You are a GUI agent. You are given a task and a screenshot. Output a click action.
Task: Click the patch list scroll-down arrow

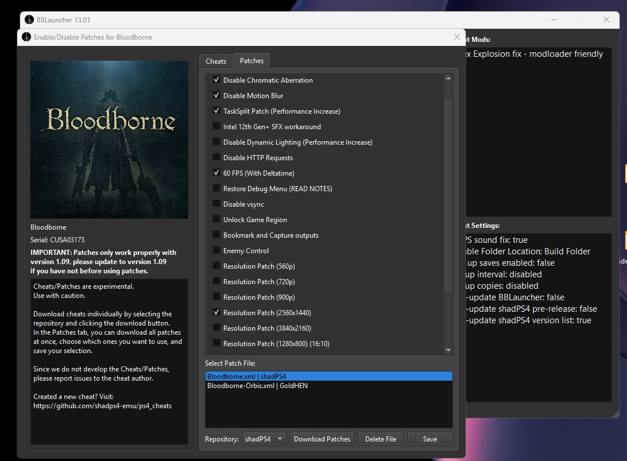pos(448,350)
